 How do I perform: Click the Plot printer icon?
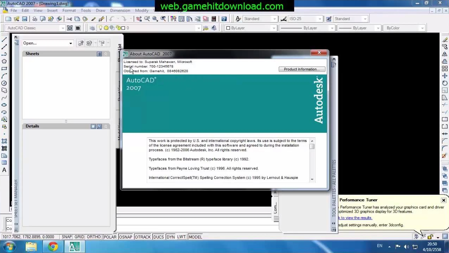35,19
